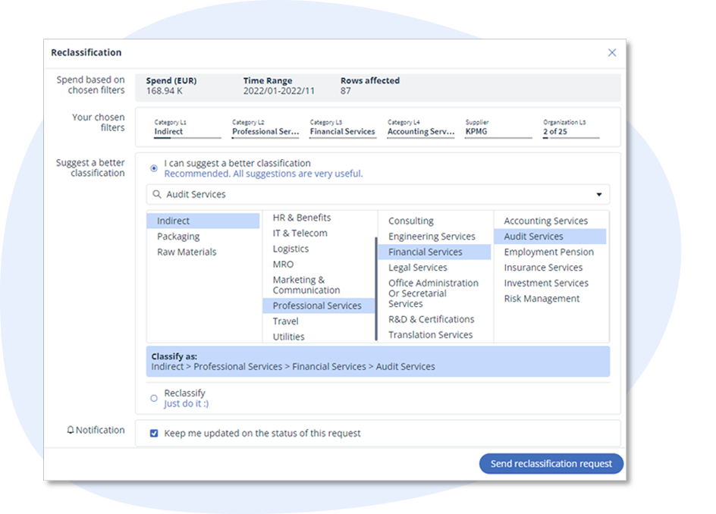The height and width of the screenshot is (514, 716).
Task: Close the Reclassification dialog with X icon
Action: pyautogui.click(x=612, y=52)
